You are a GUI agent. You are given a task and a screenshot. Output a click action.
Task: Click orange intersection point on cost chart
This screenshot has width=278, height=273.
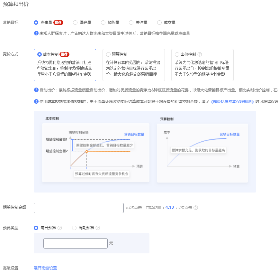87,152
